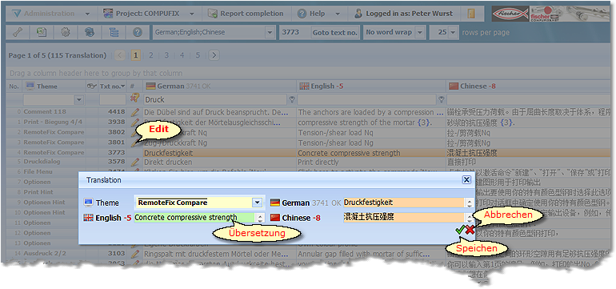Click the English translation text field
Viewport: 616px width, 289px height.
195,218
